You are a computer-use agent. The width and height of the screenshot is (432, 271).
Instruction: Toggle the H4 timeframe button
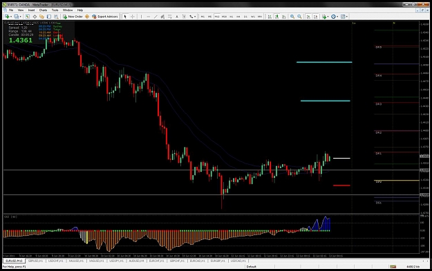coord(238,17)
